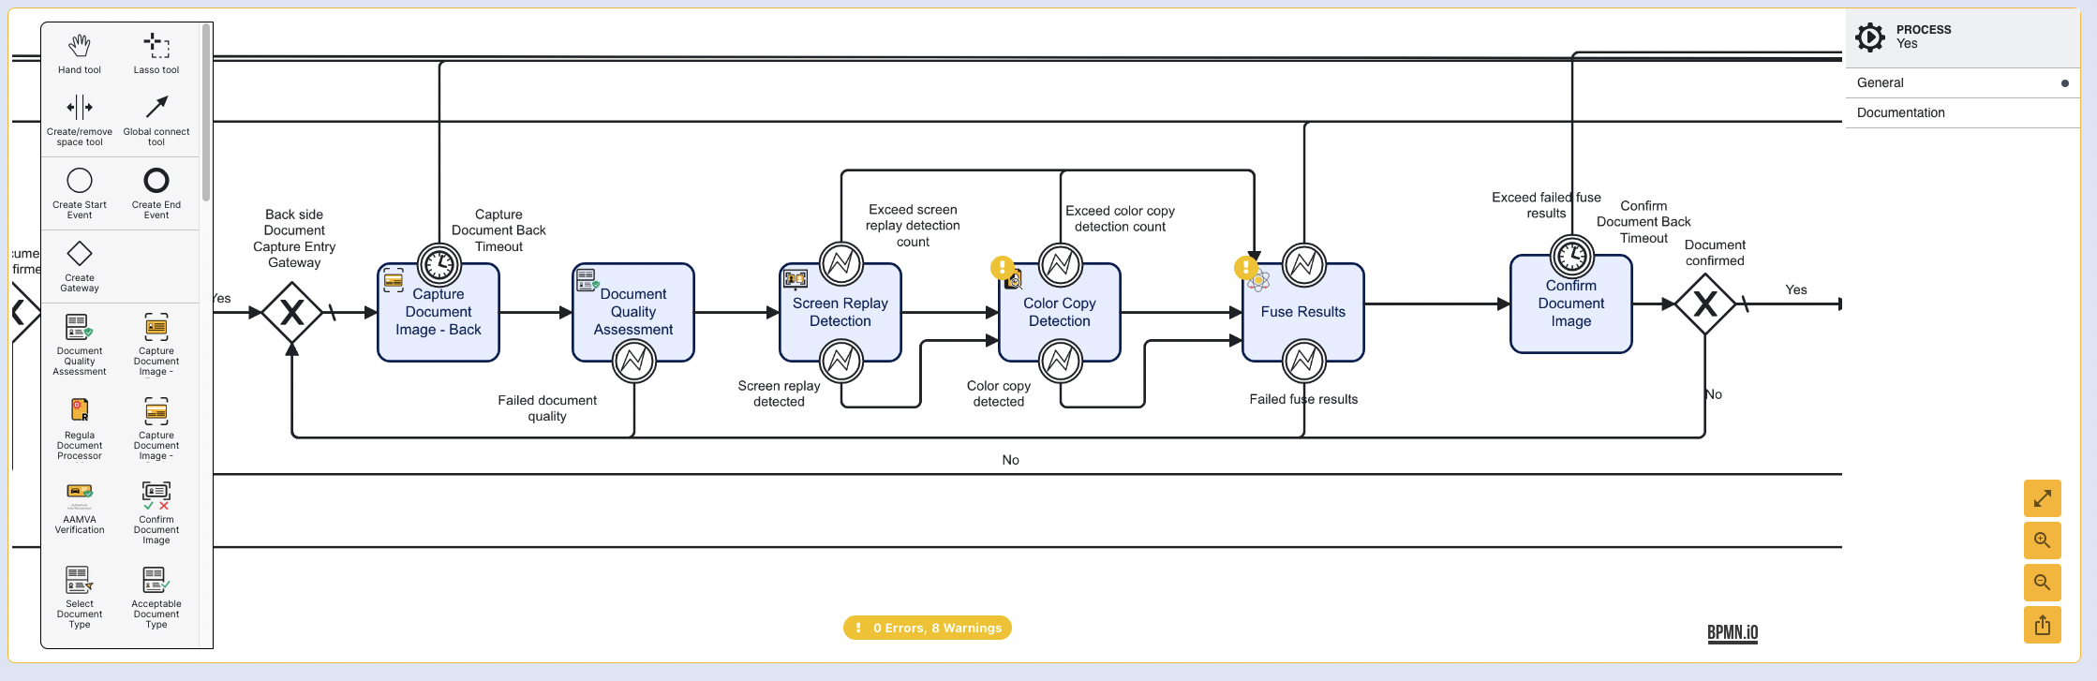The height and width of the screenshot is (681, 2097).
Task: Expand the Documentation properties section
Action: (1961, 112)
